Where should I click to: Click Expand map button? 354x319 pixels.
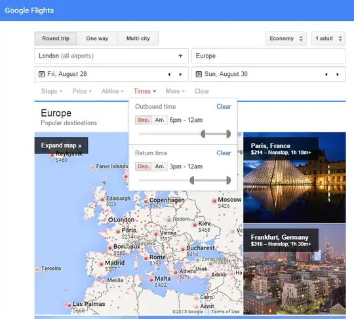pyautogui.click(x=61, y=145)
